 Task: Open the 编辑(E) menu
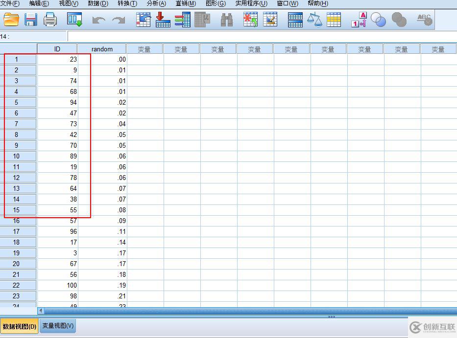(39, 3)
